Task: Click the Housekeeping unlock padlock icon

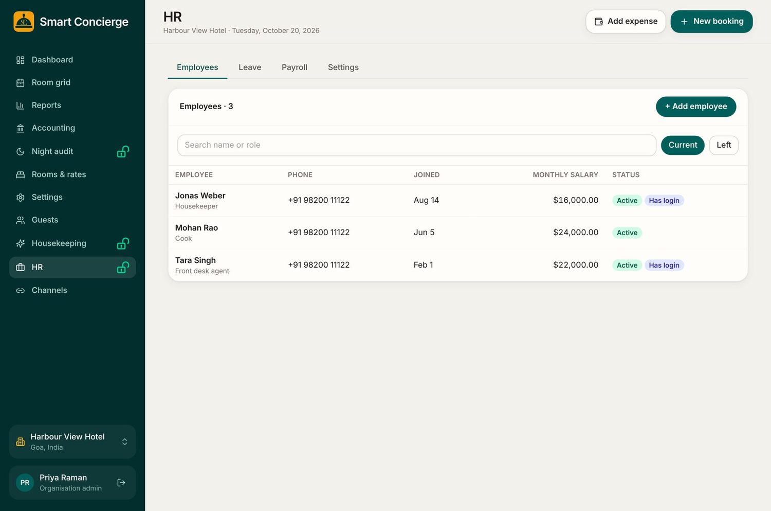Action: click(123, 243)
